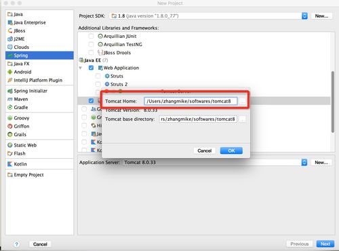The width and height of the screenshot is (339, 251).
Task: Confirm Tomcat Server dialog with OK
Action: tap(231, 151)
